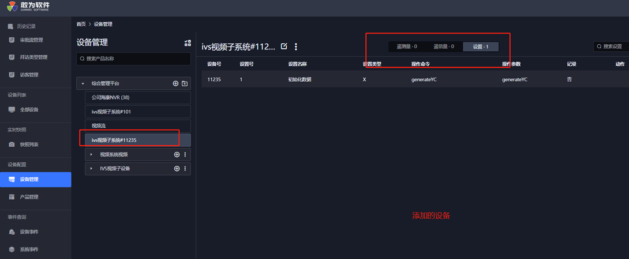The height and width of the screenshot is (259, 629).
Task: Click the 拜访类型管理 sidebar icon
Action: click(12, 57)
